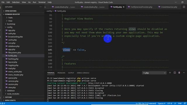
Task: Open cache.php in the explorer
Action: click(12, 40)
